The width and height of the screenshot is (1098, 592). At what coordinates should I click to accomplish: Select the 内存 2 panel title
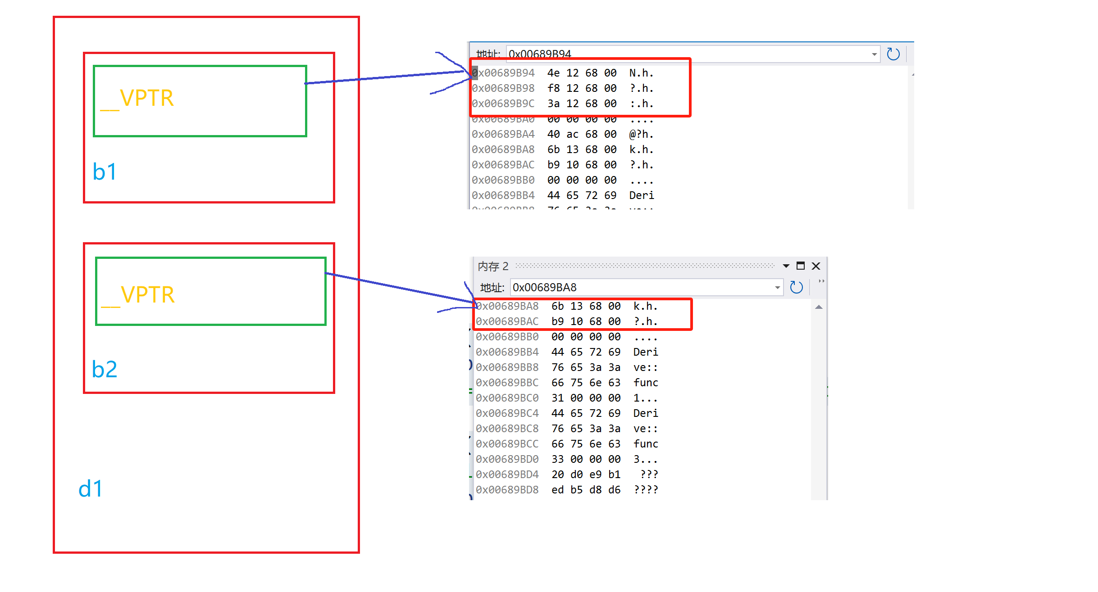coord(493,266)
